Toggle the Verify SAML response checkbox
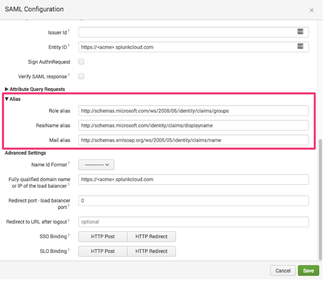336x293 pixels. [81, 76]
